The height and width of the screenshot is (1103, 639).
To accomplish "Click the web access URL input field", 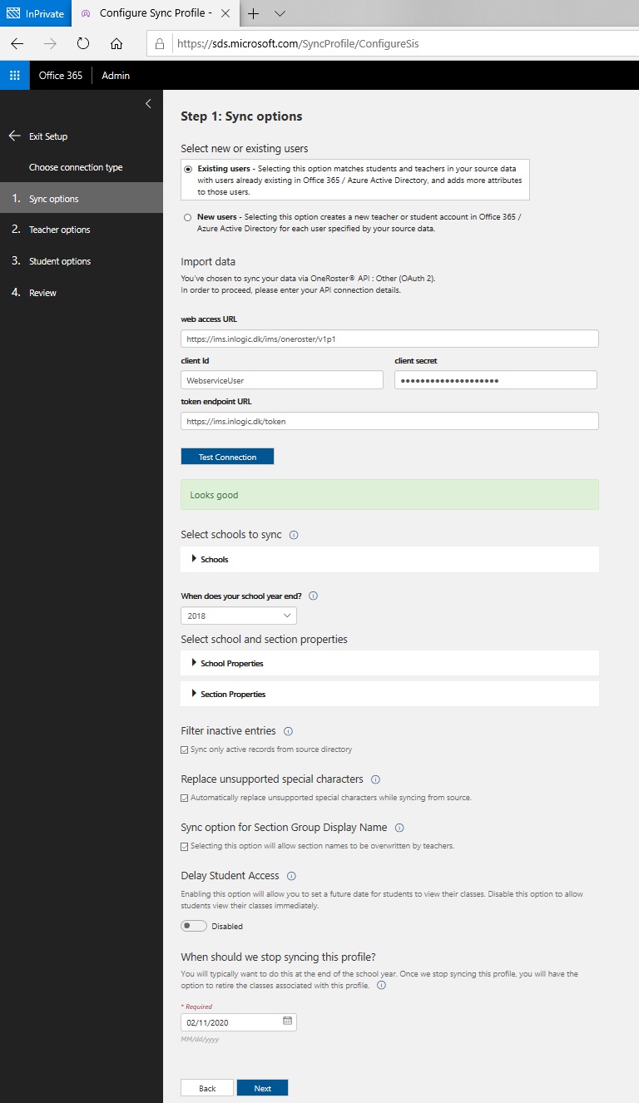I will click(389, 339).
